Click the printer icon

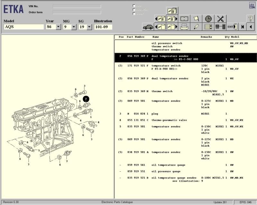(x=184, y=27)
